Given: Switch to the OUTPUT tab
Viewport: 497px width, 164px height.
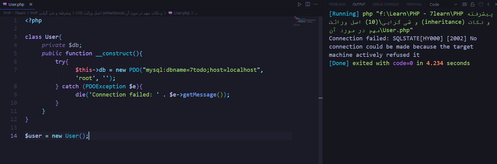Looking at the screenshot, I should tap(359, 4).
